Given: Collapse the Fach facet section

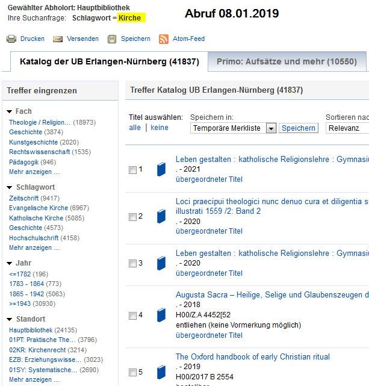Looking at the screenshot, I should (10, 111).
